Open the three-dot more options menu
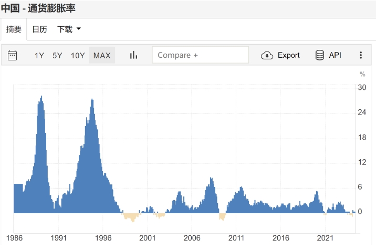Viewport: 376px width, 250px height. point(361,55)
